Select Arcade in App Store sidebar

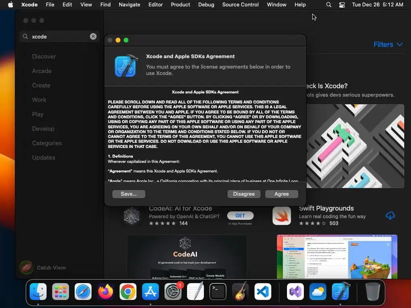[42, 71]
